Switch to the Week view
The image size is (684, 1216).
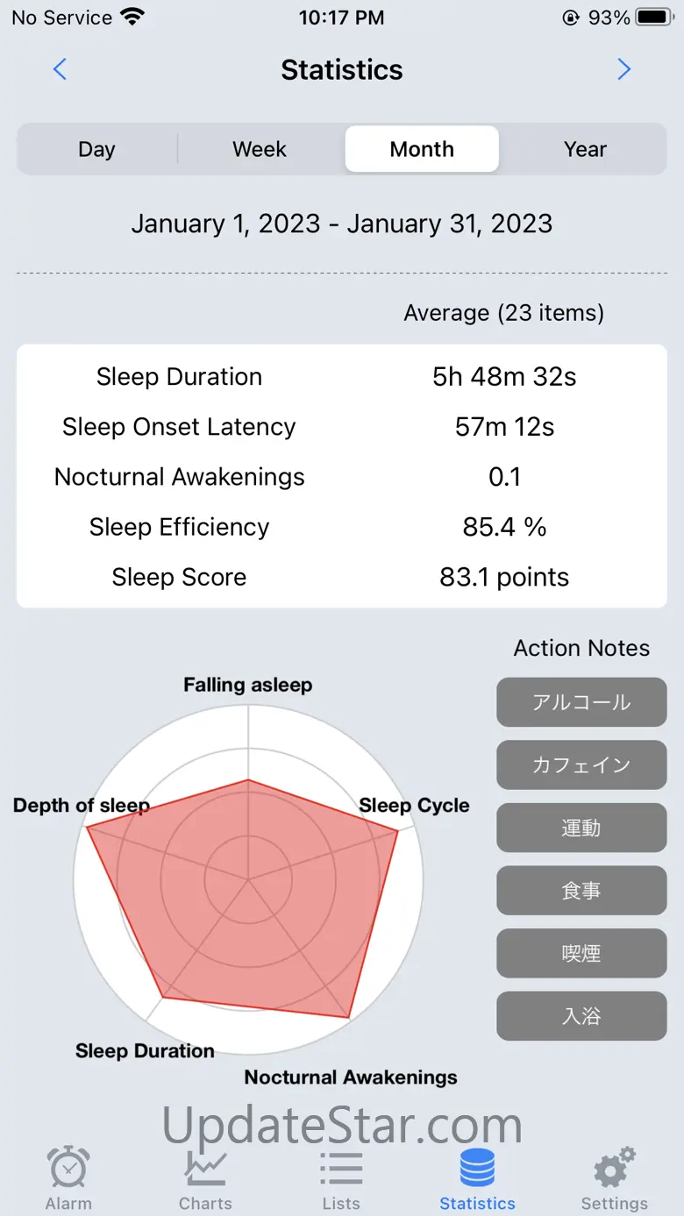tap(260, 149)
